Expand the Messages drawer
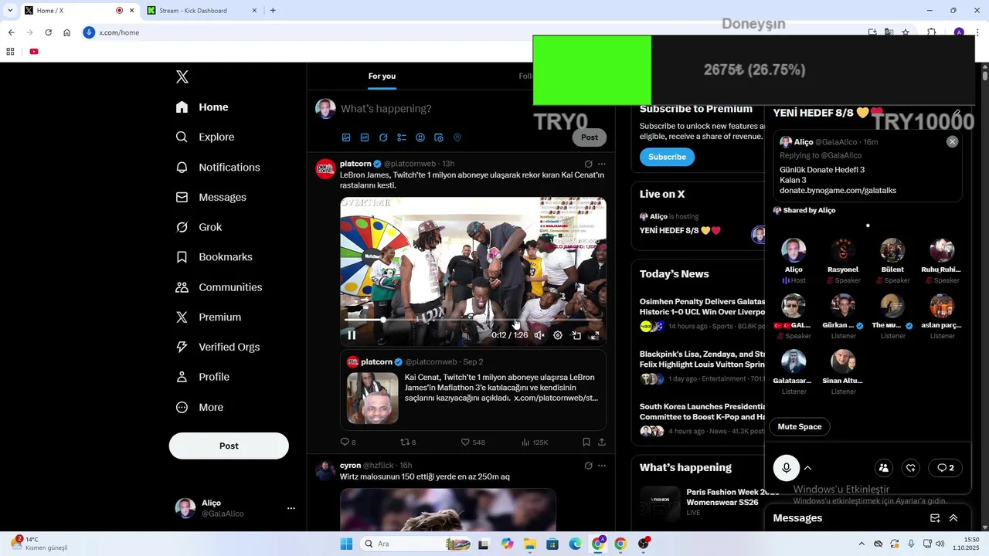This screenshot has width=989, height=556. point(953,518)
